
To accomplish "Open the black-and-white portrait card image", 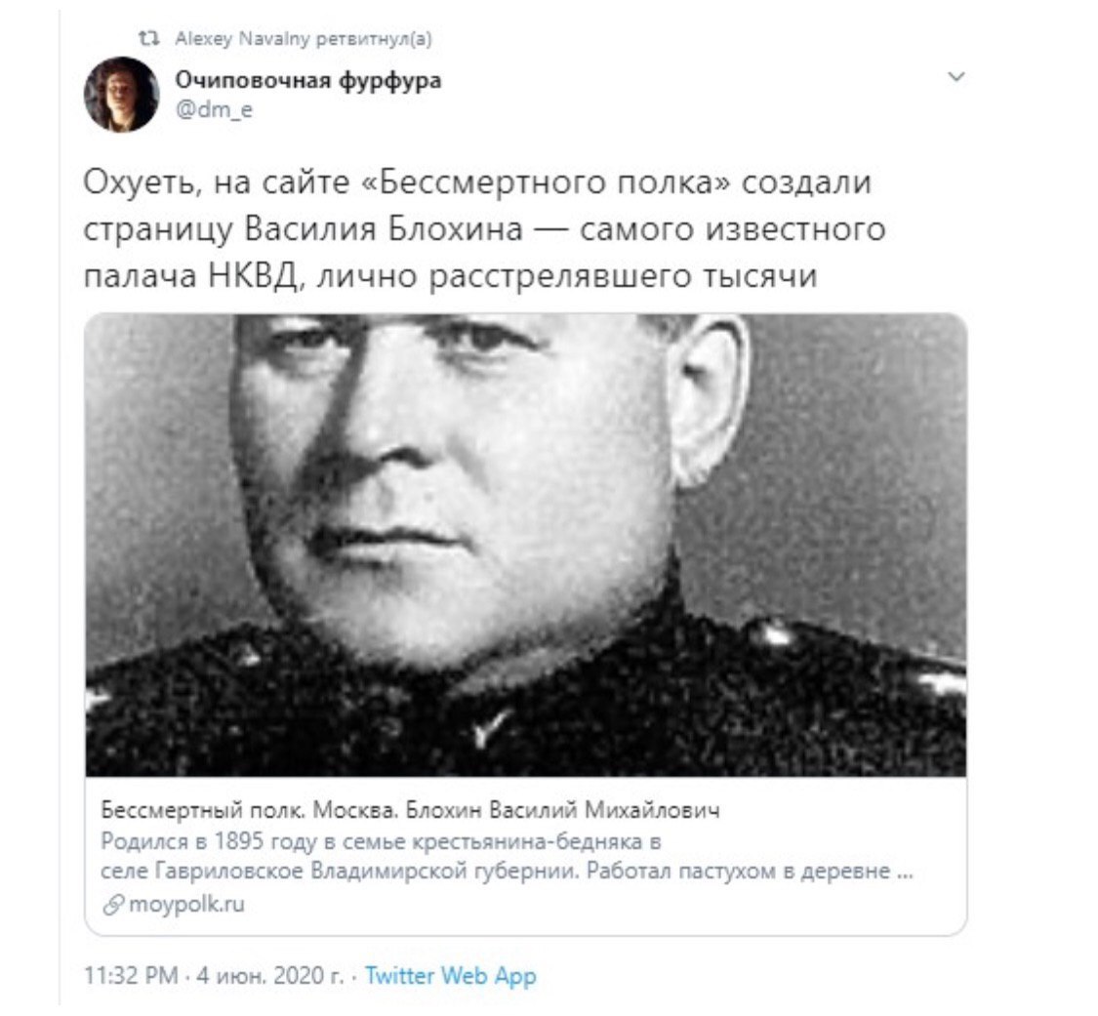I will point(526,546).
